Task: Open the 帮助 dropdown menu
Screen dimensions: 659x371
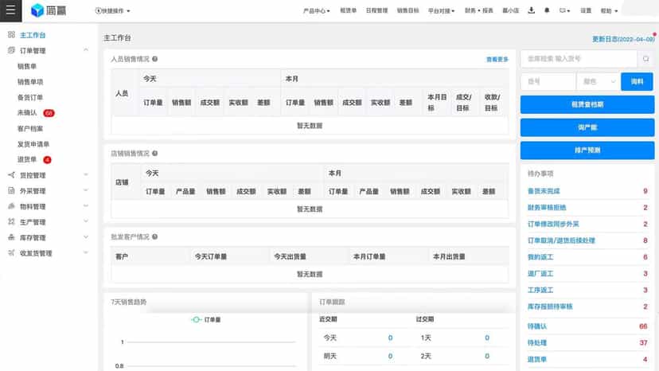Action: (609, 11)
